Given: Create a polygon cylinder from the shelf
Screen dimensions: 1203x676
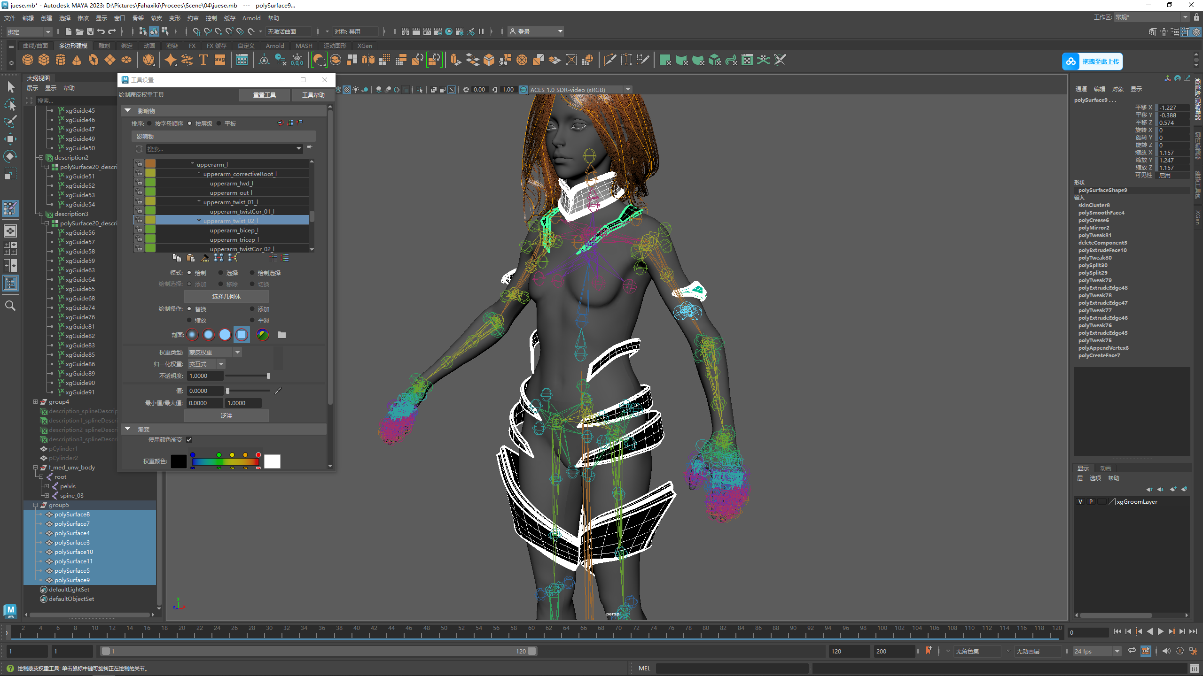Looking at the screenshot, I should 61,60.
